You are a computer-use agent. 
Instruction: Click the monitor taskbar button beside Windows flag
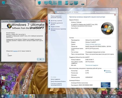pos(26,96)
